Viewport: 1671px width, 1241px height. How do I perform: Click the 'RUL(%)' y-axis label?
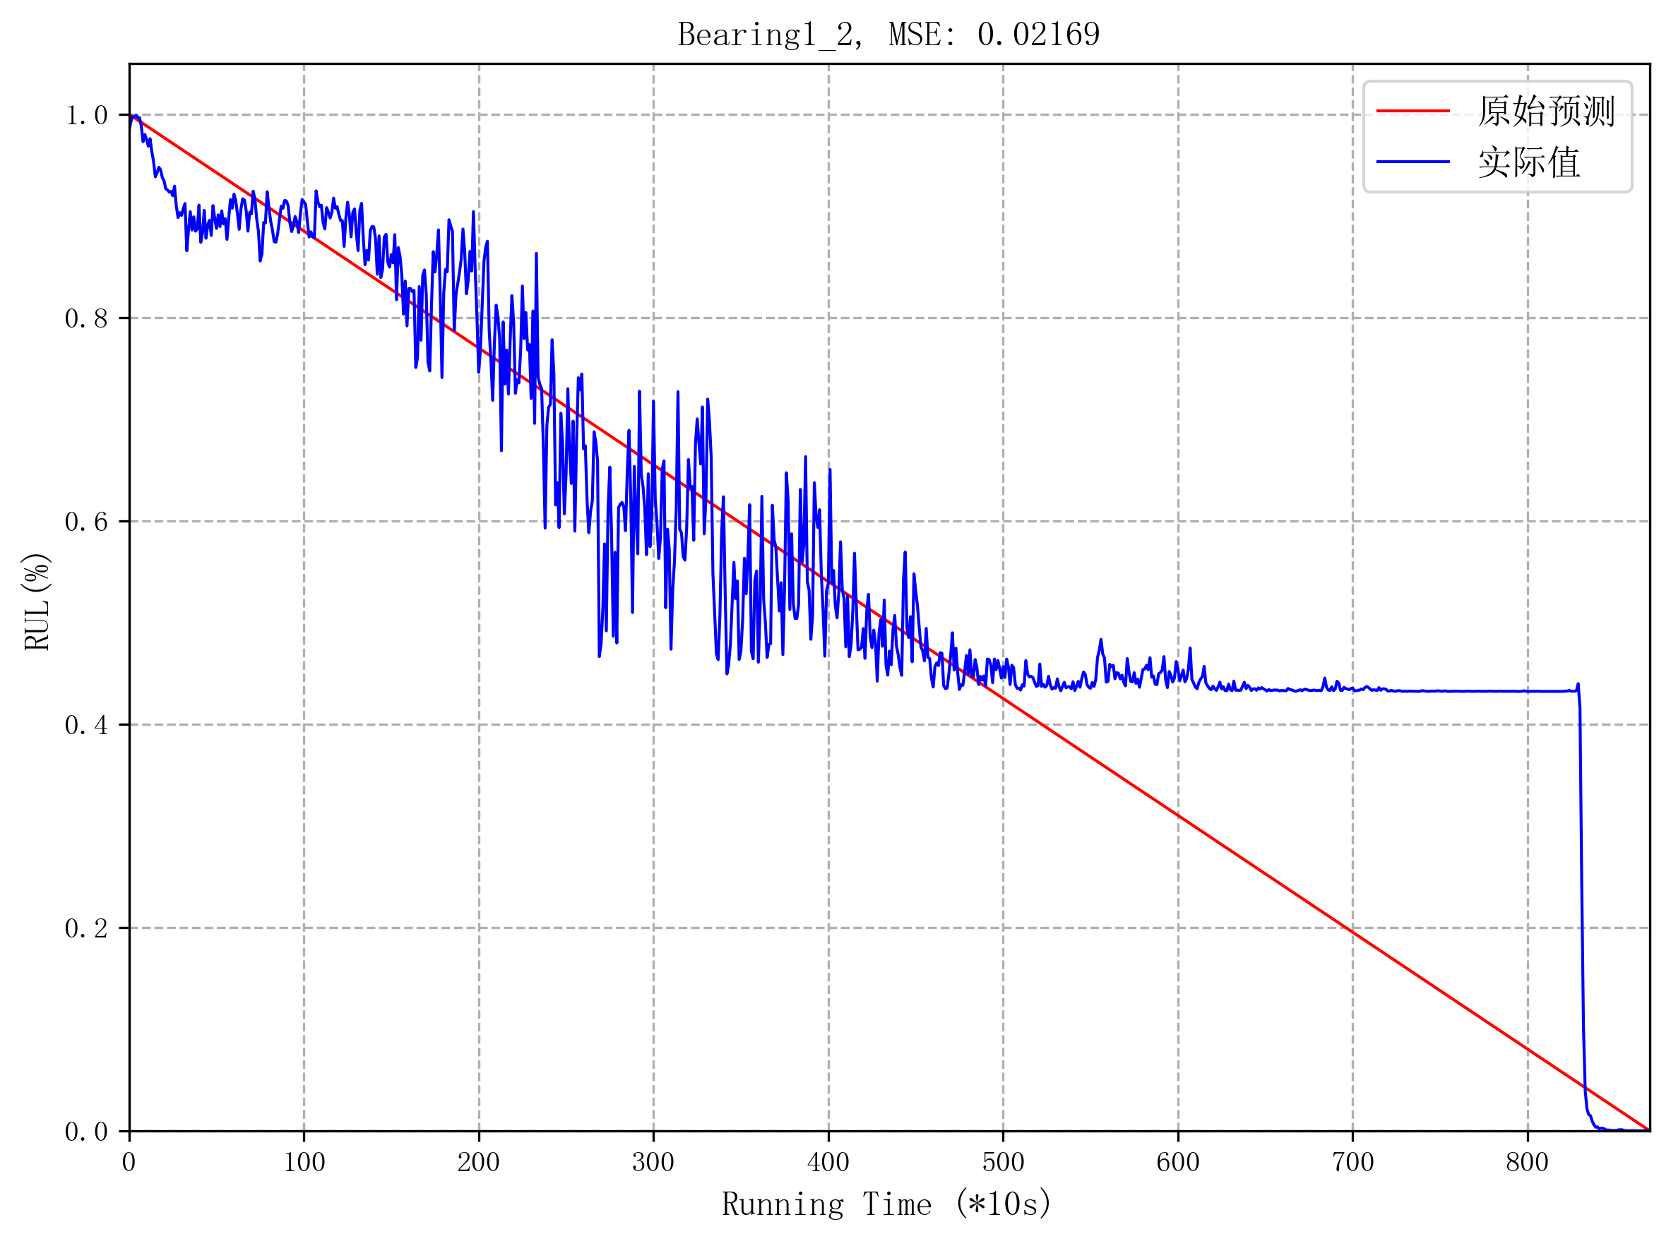[37, 601]
